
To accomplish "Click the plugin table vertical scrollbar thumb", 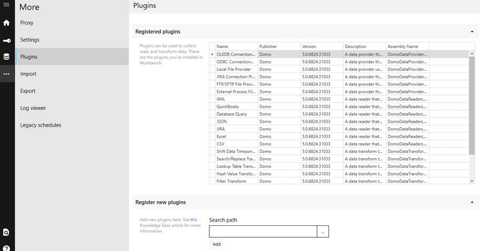I will click(472, 106).
